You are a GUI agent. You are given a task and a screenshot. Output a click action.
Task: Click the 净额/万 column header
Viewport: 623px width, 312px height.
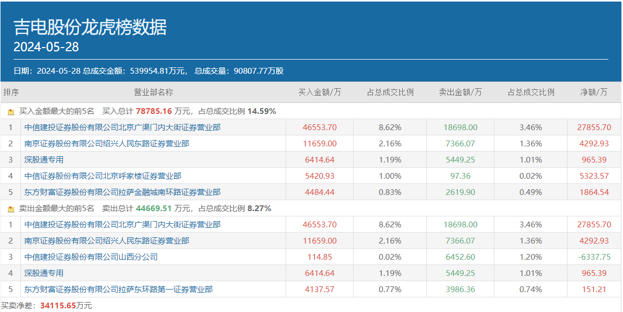pyautogui.click(x=594, y=93)
